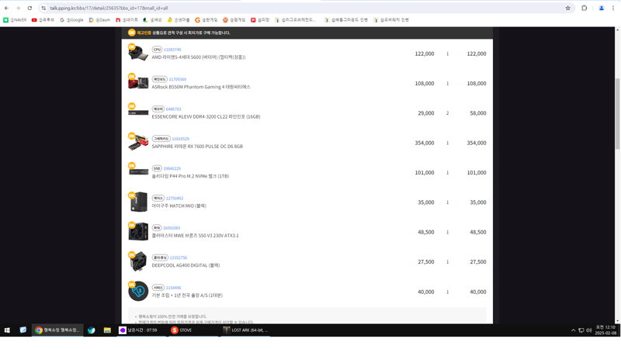Open Chrome's three-dot menu
Screen dimensions: 621x349
click(613, 8)
